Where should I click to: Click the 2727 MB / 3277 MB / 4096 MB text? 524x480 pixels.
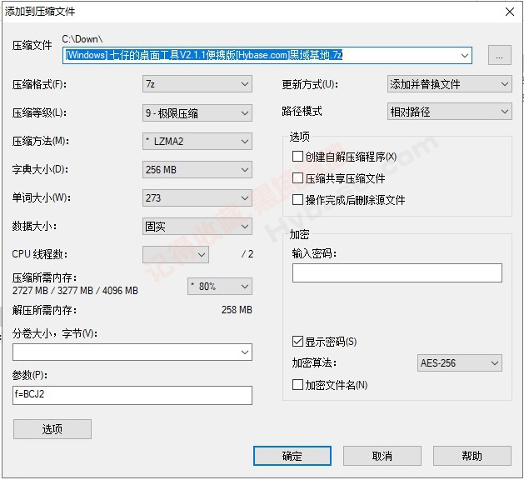point(75,291)
